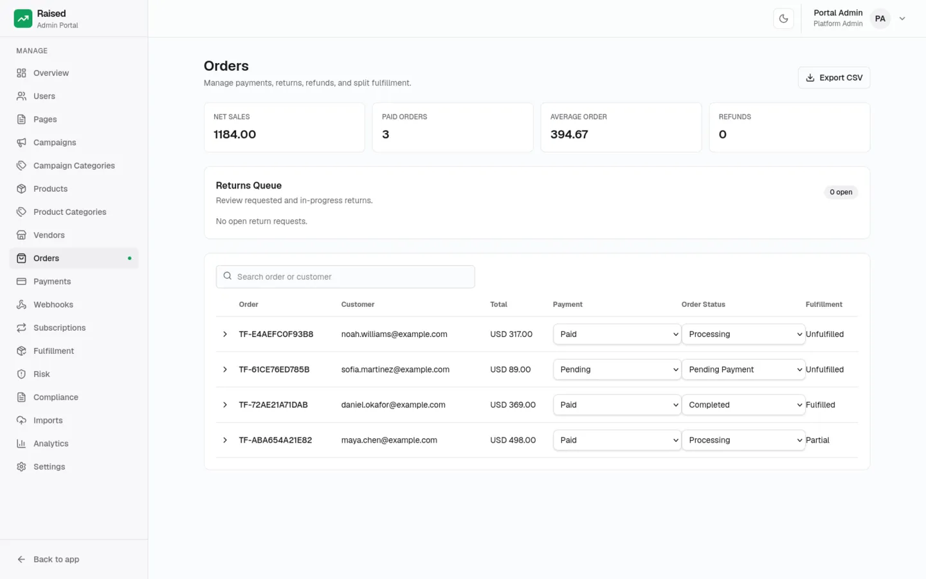The image size is (926, 579).
Task: Open order status dropdown for noah.williams
Action: [743, 334]
